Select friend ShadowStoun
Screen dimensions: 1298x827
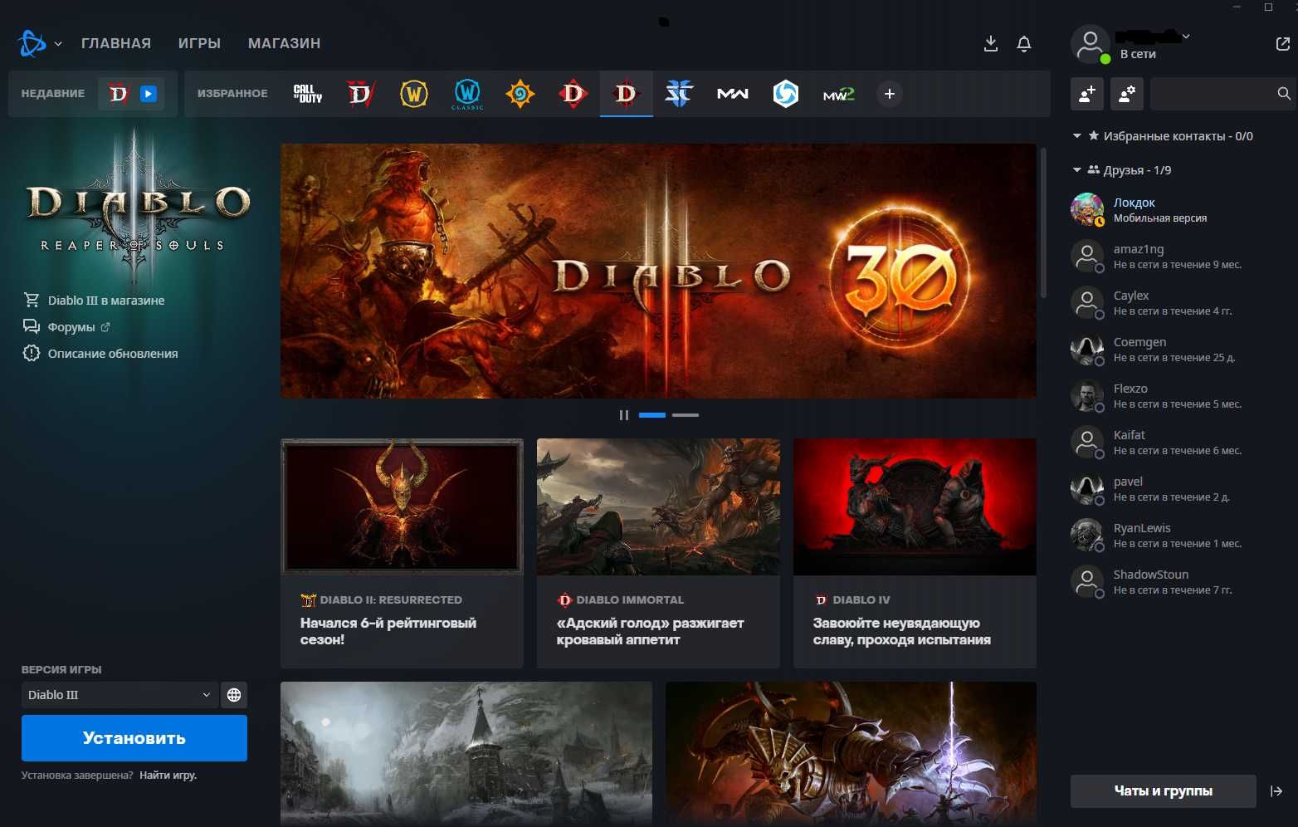coord(1181,581)
